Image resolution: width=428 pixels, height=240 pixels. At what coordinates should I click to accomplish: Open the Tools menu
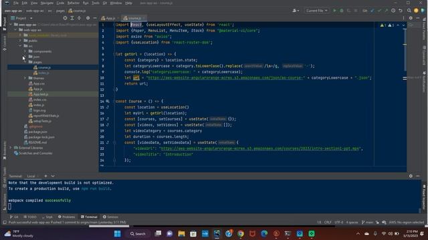coord(95,3)
